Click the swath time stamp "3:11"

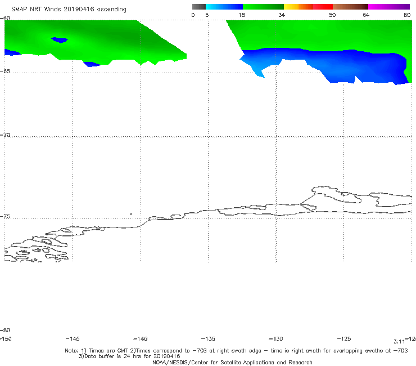coord(399,342)
